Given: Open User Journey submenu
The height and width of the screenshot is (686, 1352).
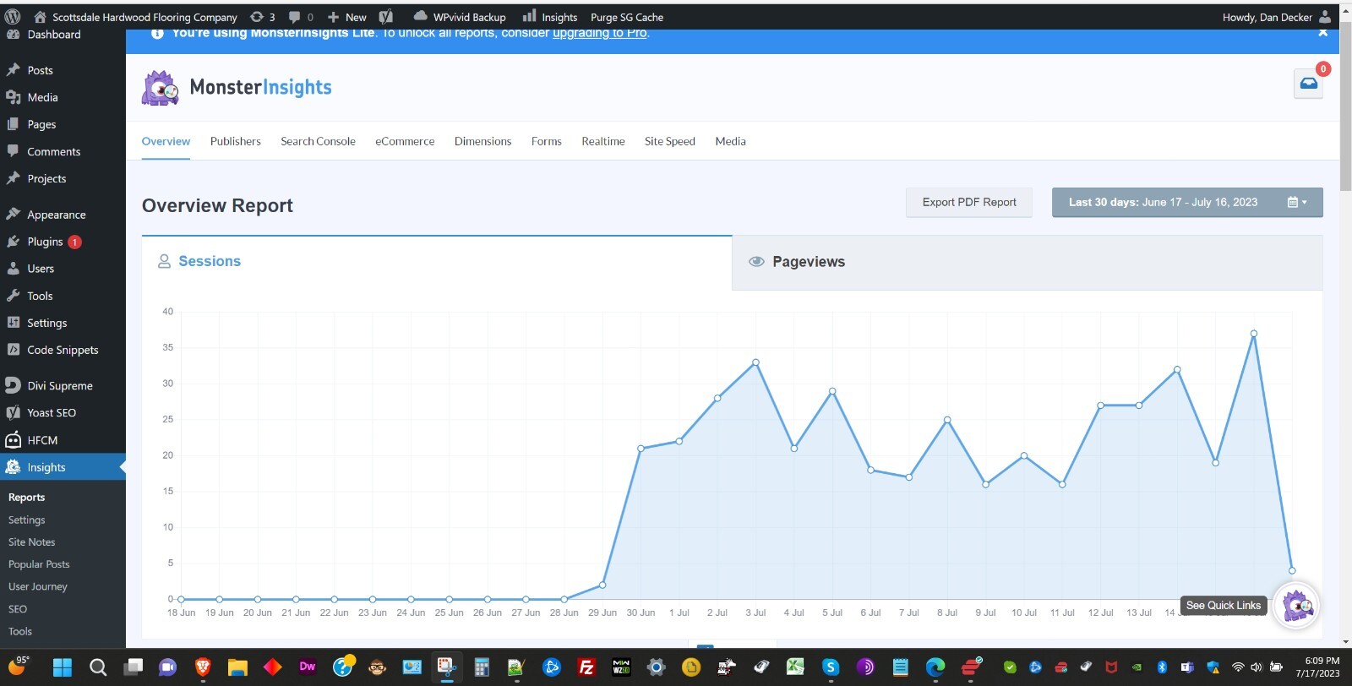Looking at the screenshot, I should 38,586.
